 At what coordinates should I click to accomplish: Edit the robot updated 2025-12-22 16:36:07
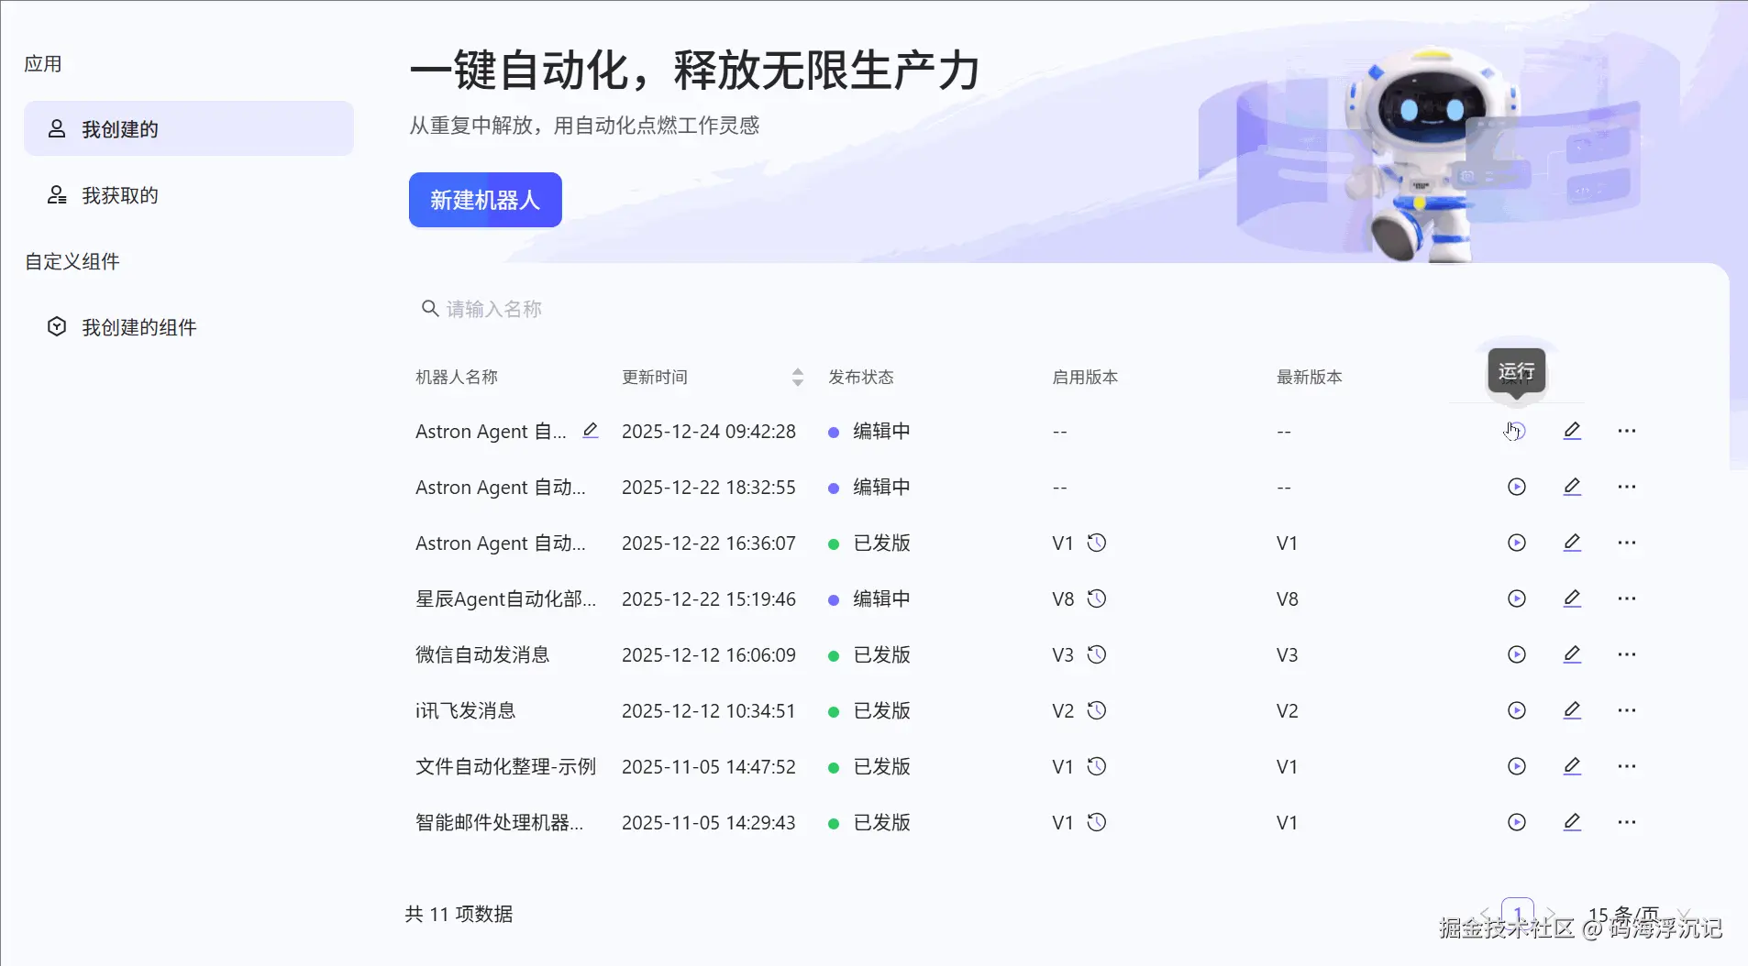pyautogui.click(x=1572, y=543)
